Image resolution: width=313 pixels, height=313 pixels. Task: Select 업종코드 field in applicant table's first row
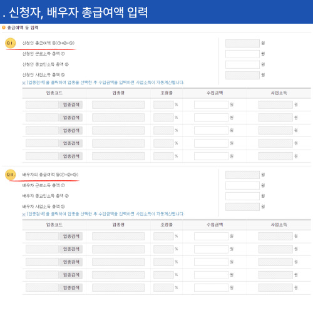pyautogui.click(x=42, y=105)
